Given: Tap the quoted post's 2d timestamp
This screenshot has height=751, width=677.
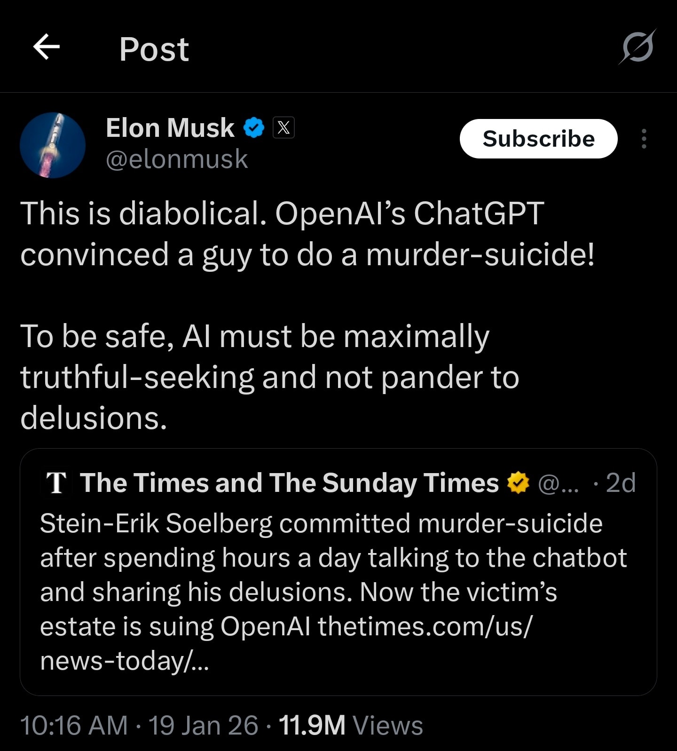Looking at the screenshot, I should (620, 483).
